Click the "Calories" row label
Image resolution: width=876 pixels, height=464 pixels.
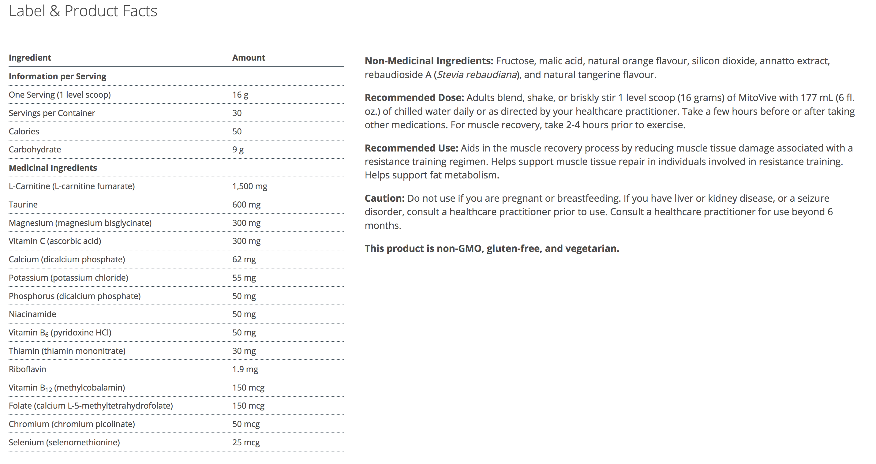click(x=24, y=132)
